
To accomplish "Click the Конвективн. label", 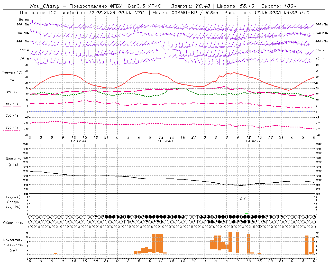I will [13, 240].
